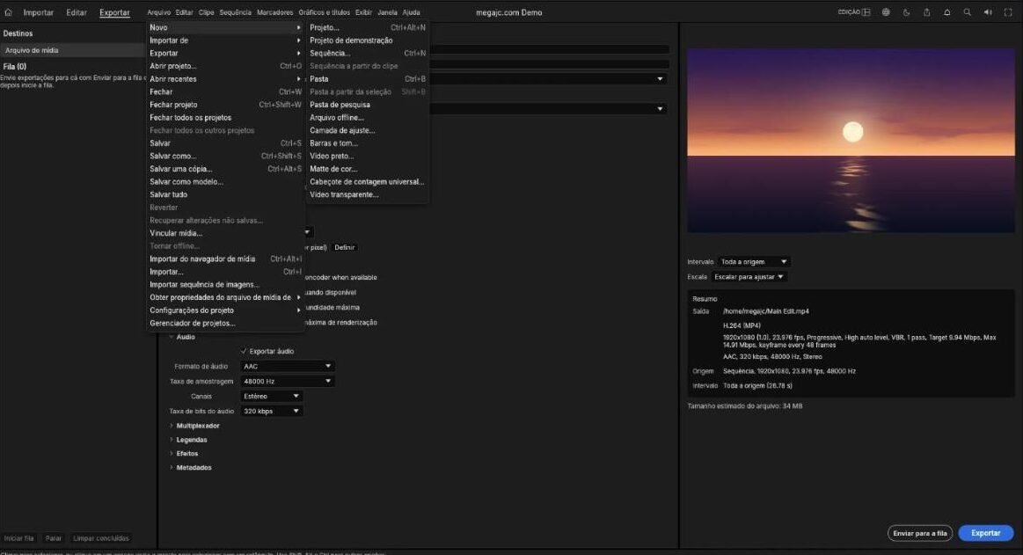Image resolution: width=1023 pixels, height=555 pixels.
Task: Open the Formato de áudio AAC dropdown
Action: point(287,367)
